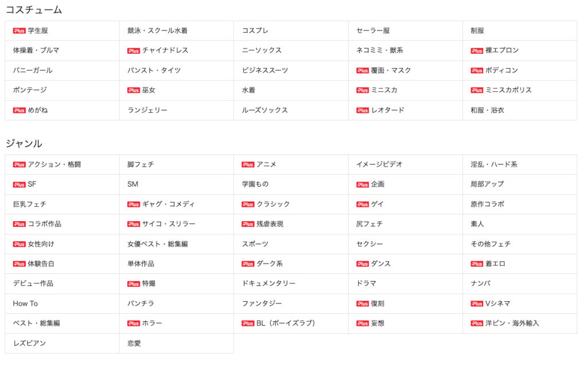Select the 和服・浴衣 category link

click(x=487, y=111)
